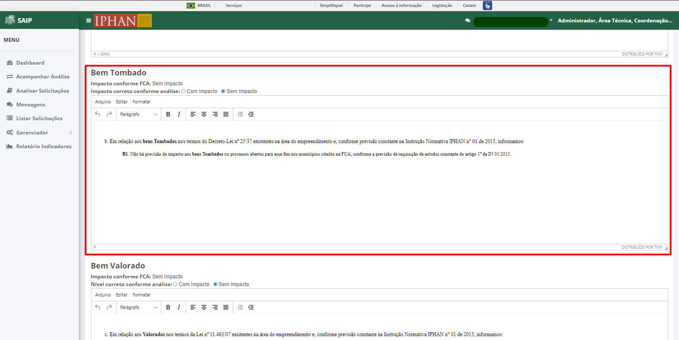
Task: Click Simplifique! in top bar
Action: pos(331,6)
